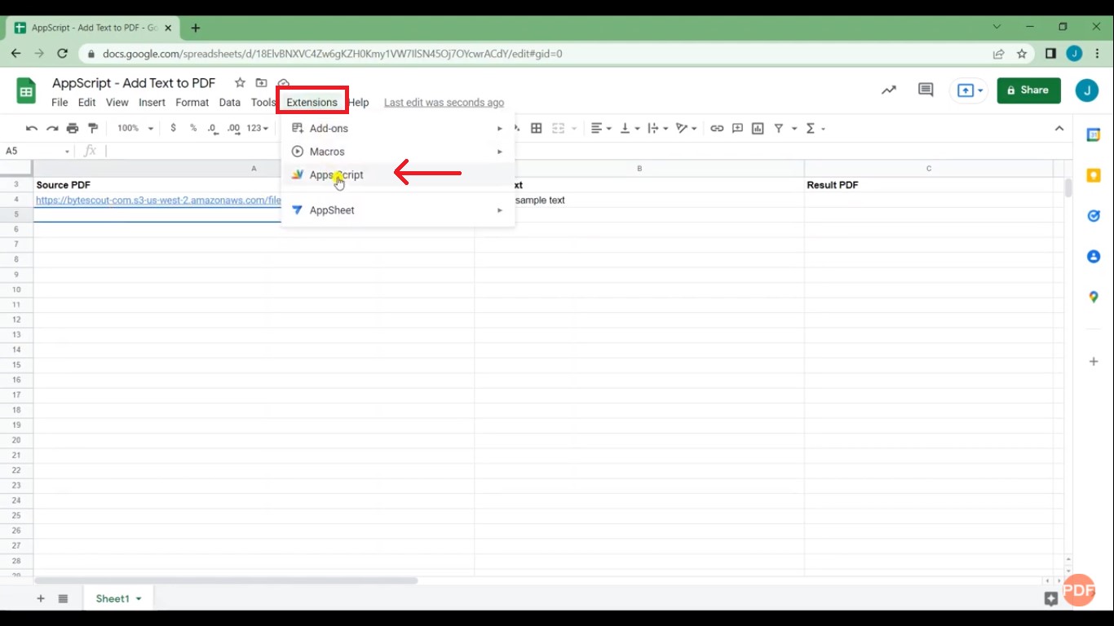Viewport: 1114px width, 626px height.
Task: Format as currency with dollar icon
Action: point(173,128)
